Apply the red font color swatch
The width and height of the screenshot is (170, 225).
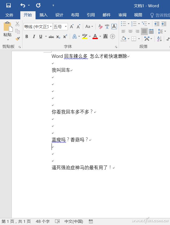pos(95,37)
